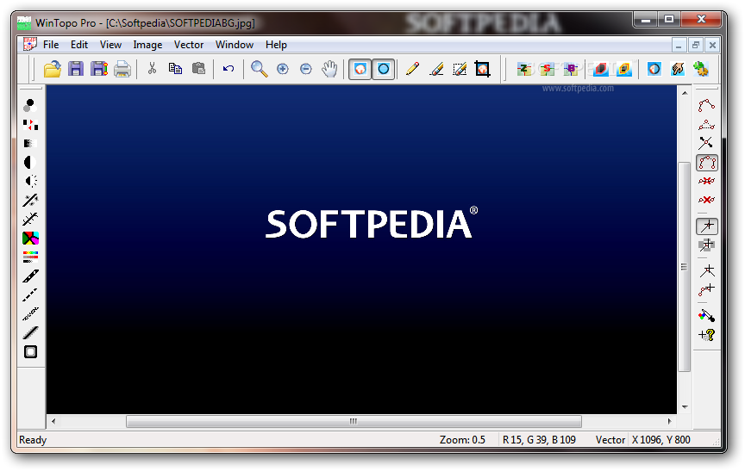
Task: Open one-touch vectorisation hand icon
Action: 678,69
